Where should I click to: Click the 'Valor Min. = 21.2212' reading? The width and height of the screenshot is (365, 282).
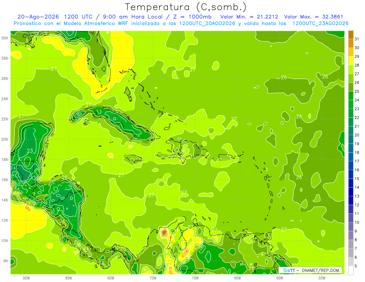pyautogui.click(x=249, y=17)
